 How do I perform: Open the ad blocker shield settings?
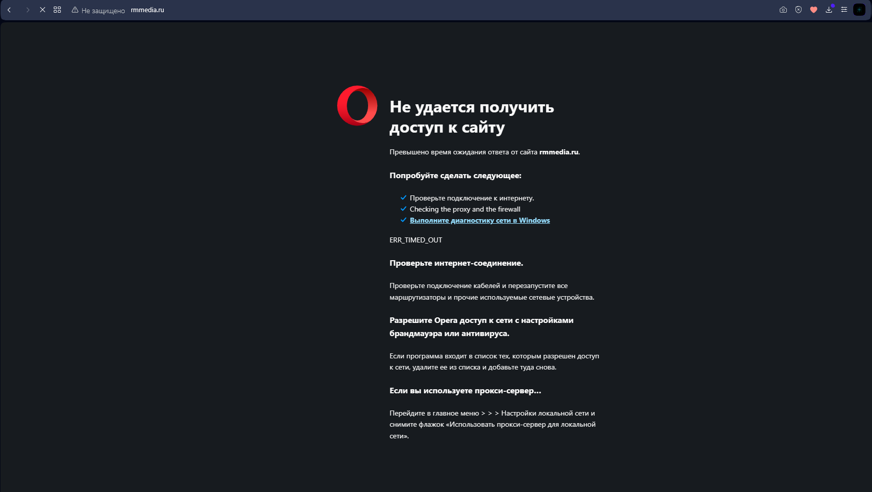click(x=798, y=10)
